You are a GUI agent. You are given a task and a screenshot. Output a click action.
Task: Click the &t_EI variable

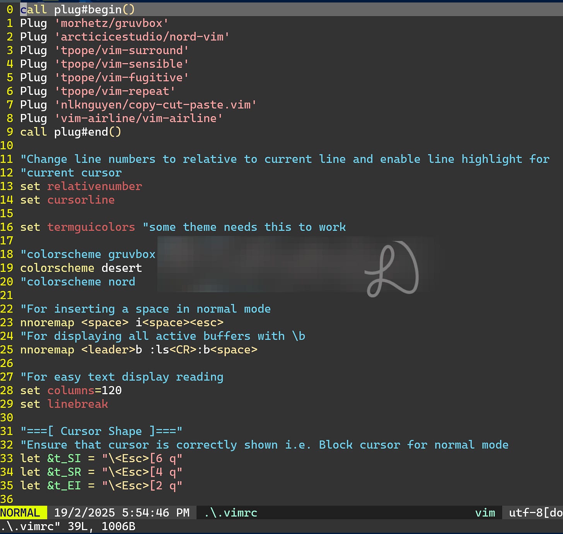[64, 486]
